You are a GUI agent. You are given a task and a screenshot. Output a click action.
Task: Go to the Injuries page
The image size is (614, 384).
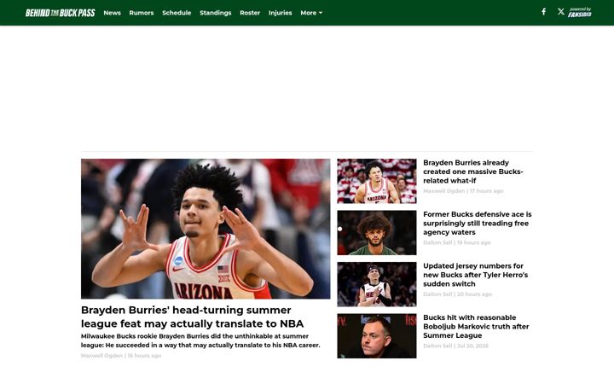(280, 13)
